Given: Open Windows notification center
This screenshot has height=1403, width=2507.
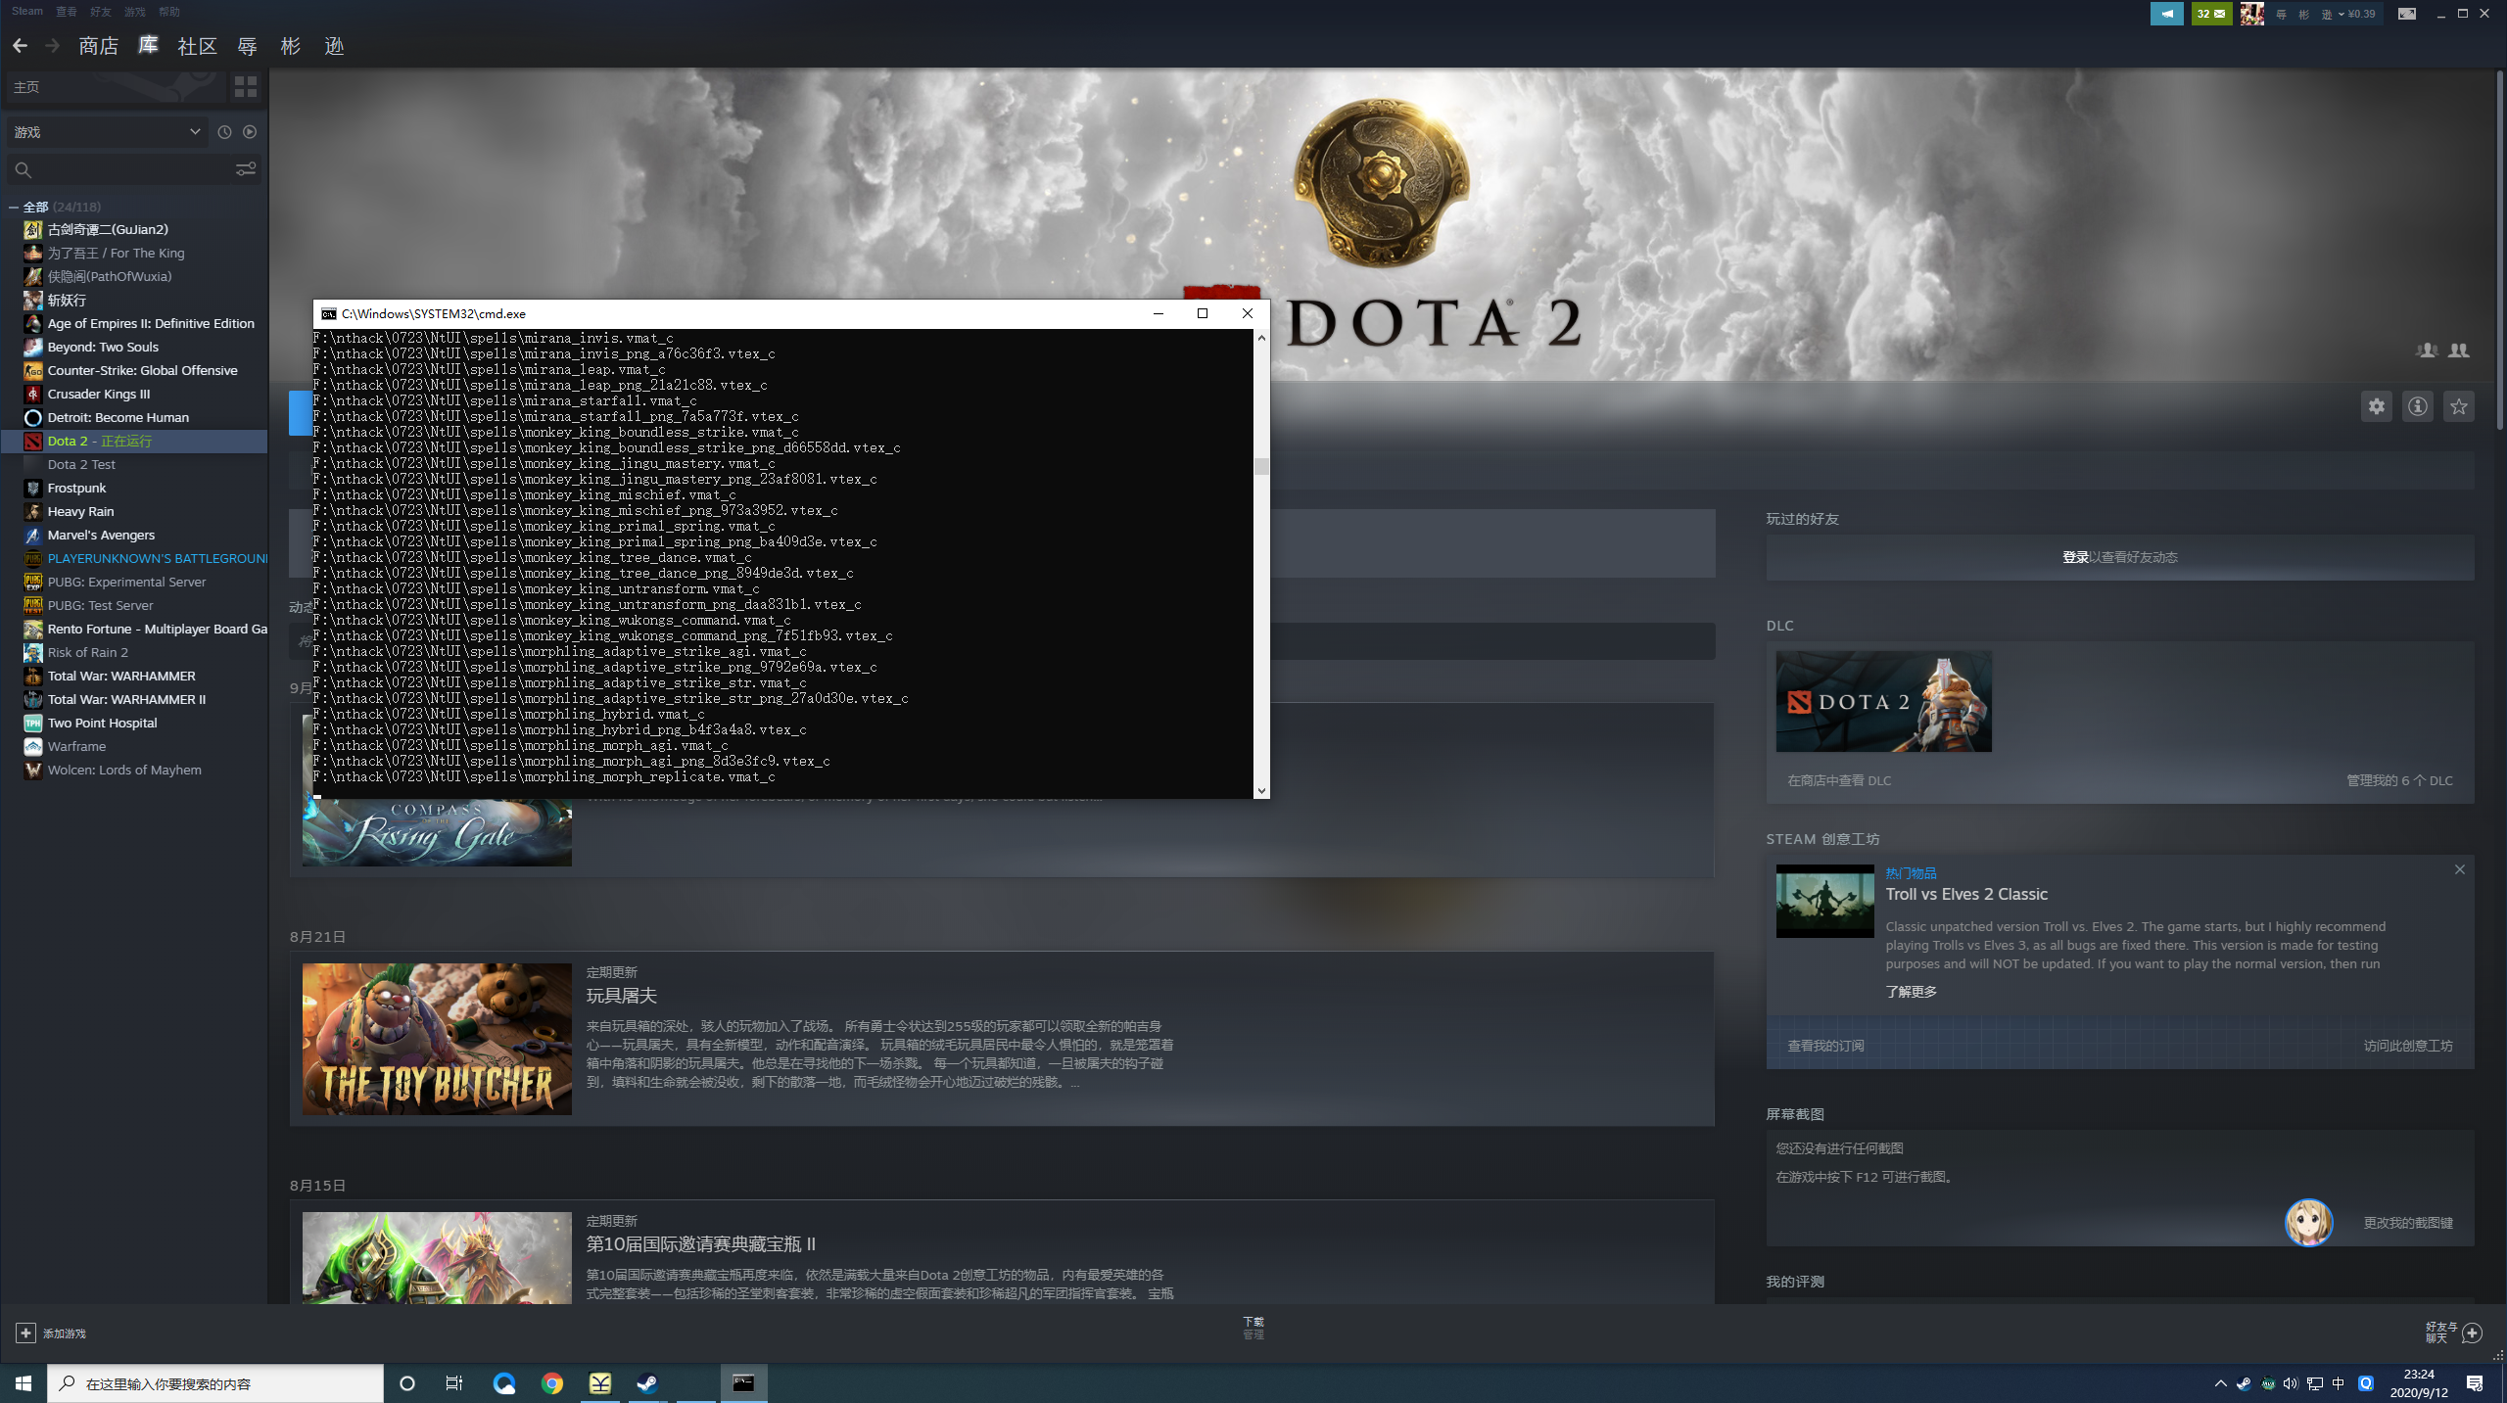Looking at the screenshot, I should [x=2475, y=1383].
